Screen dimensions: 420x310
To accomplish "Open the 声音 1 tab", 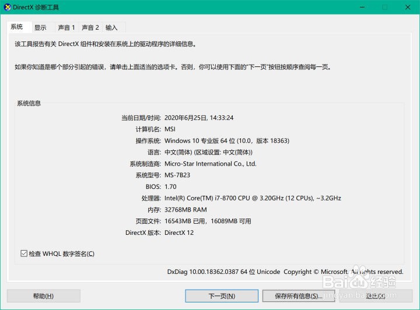I will pos(66,27).
